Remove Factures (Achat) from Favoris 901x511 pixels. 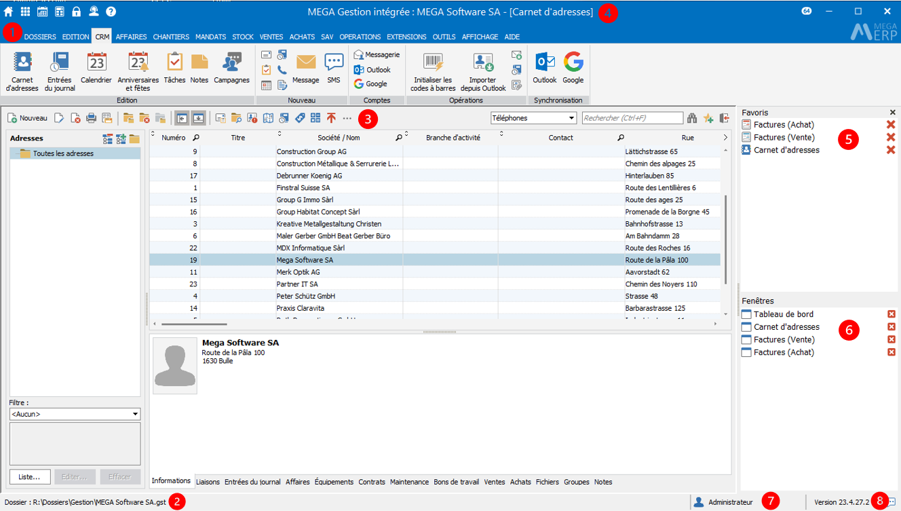891,125
